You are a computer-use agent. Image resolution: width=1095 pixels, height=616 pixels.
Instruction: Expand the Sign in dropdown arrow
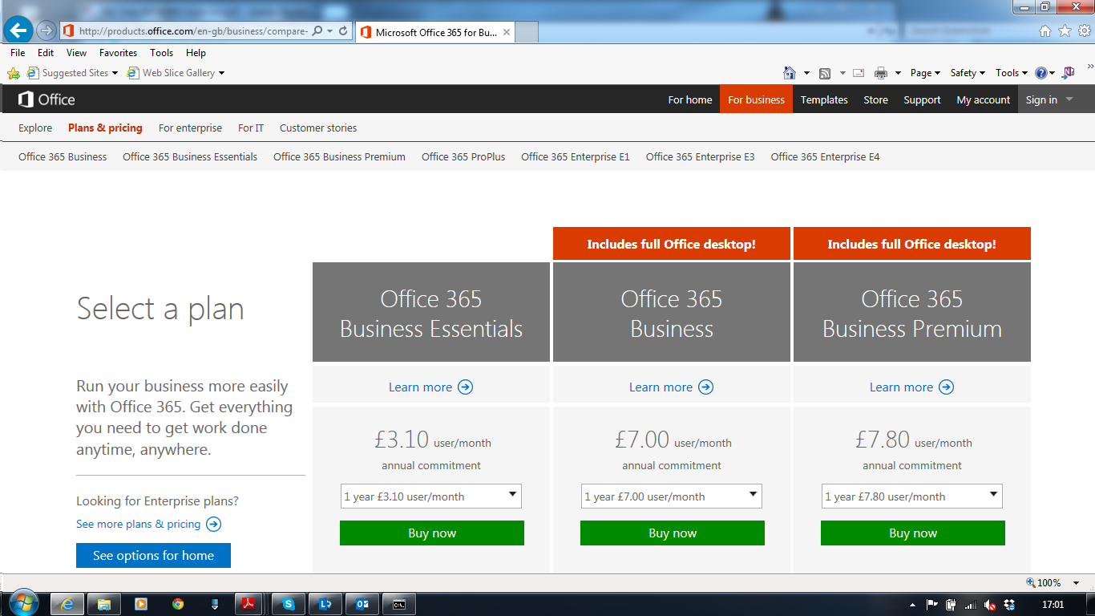click(1069, 99)
